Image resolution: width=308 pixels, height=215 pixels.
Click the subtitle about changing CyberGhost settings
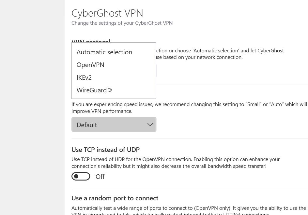point(122,23)
